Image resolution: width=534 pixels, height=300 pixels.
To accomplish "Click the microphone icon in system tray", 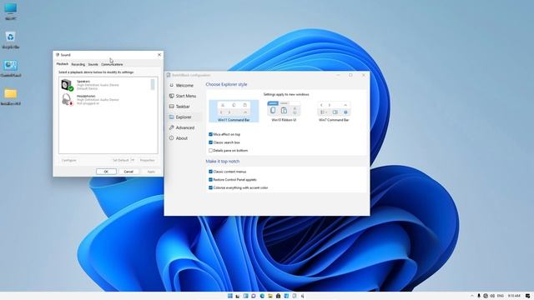I will [x=479, y=296].
